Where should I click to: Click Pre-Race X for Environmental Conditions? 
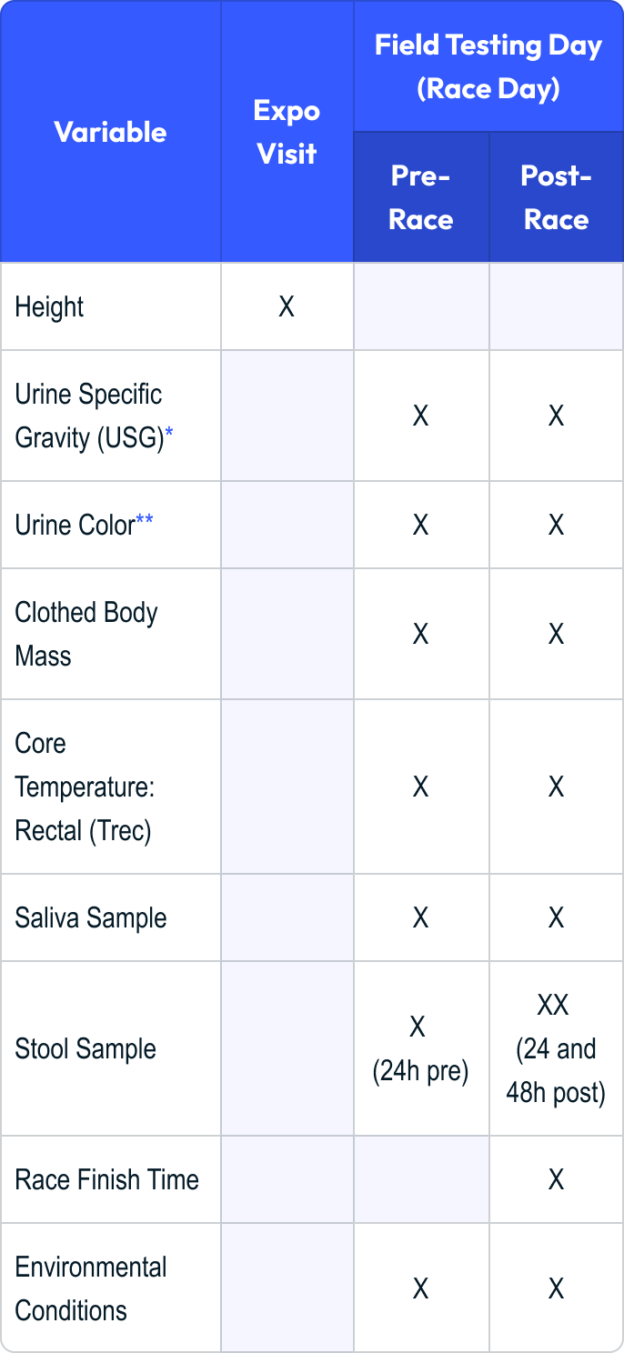[420, 1288]
